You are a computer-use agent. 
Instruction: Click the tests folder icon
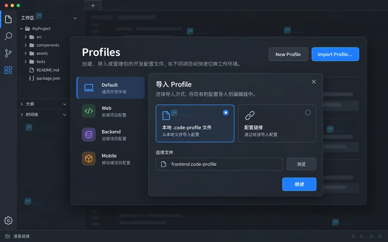[32, 62]
